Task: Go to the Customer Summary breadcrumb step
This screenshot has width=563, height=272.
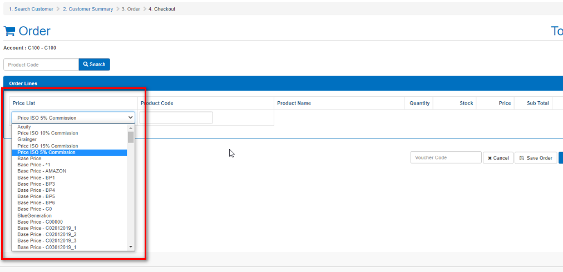Action: 88,9
